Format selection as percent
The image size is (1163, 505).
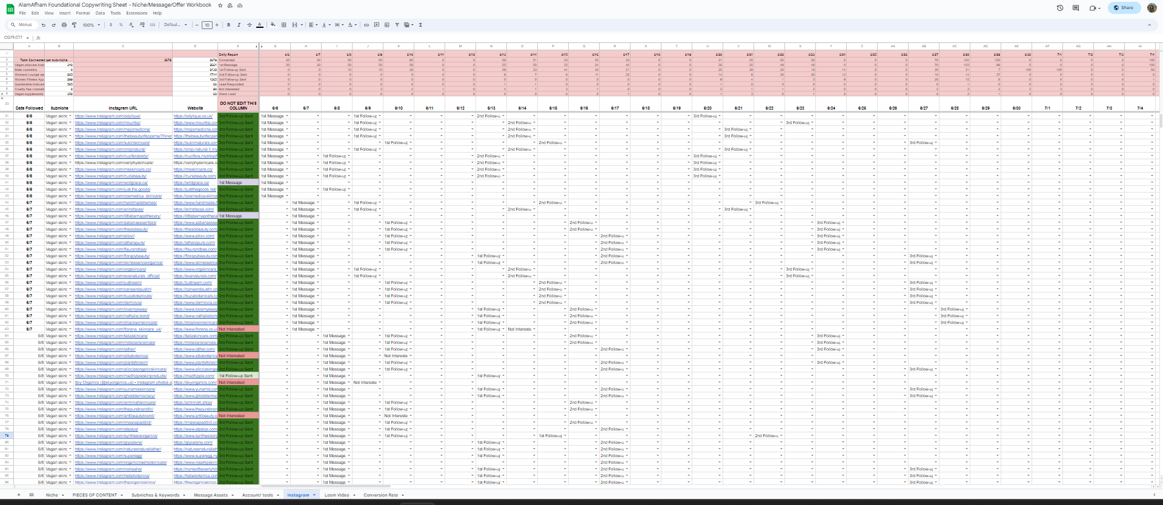(121, 25)
